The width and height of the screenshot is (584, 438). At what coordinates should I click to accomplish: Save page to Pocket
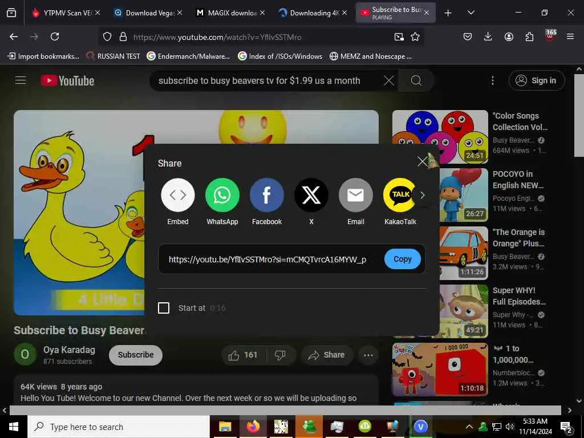point(468,36)
